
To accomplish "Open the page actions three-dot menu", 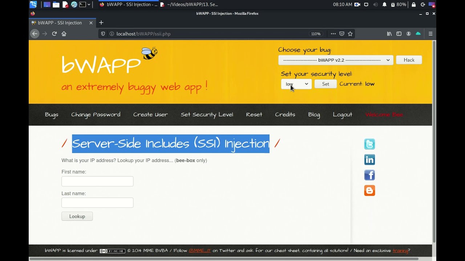I will 333,34.
